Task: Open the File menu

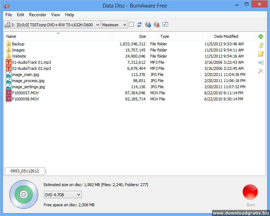Action: pos(9,15)
